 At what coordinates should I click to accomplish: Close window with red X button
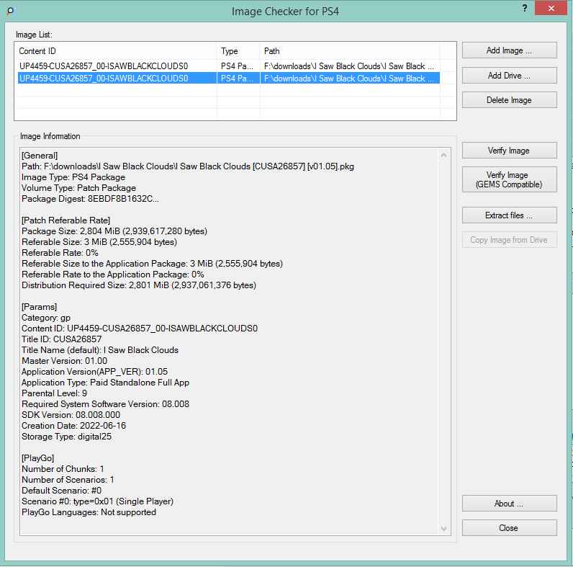(x=551, y=8)
